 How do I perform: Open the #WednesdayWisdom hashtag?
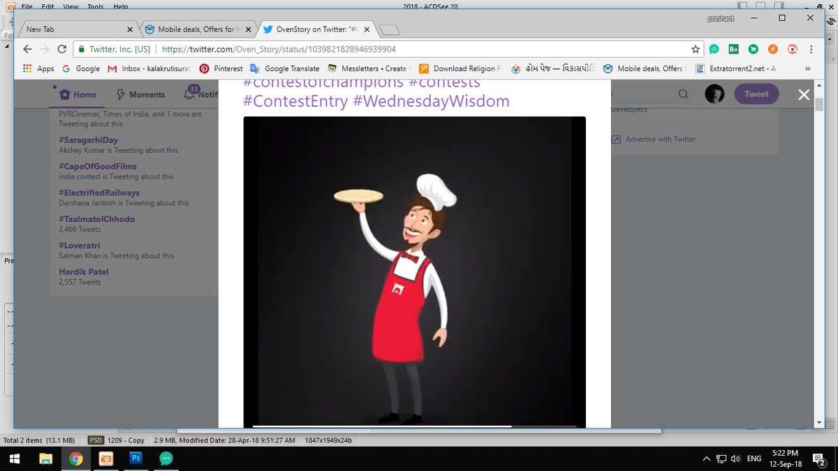pos(431,101)
